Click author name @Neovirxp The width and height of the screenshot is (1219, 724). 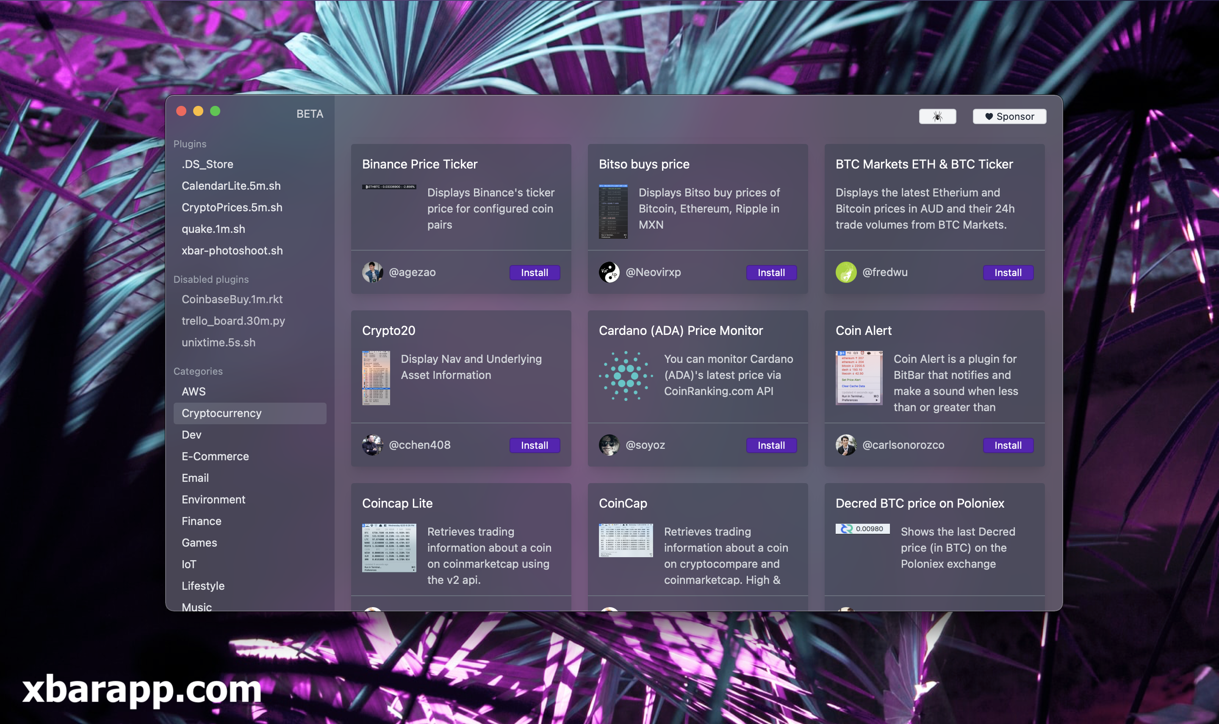pyautogui.click(x=653, y=272)
